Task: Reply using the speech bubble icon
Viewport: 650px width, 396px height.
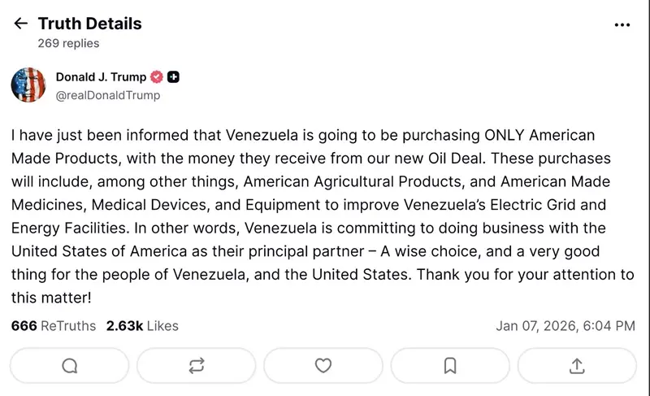Action: 70,365
